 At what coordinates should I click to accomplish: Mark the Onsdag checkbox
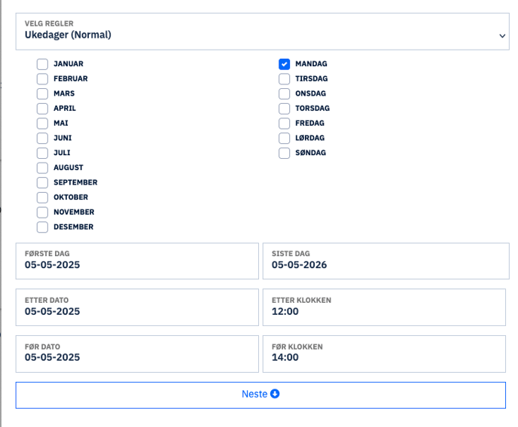click(x=284, y=94)
